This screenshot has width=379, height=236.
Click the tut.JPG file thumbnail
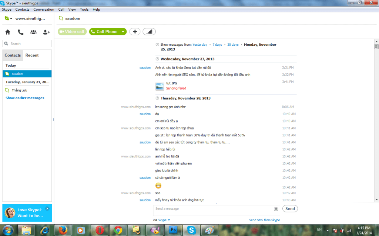click(x=160, y=86)
